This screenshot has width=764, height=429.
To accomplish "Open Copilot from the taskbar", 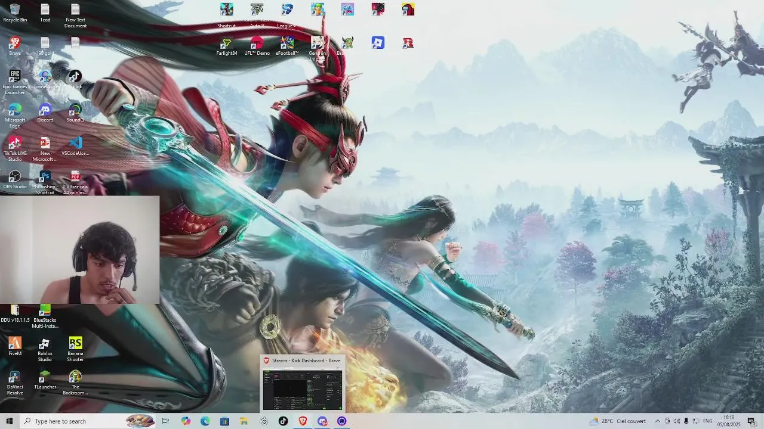I will (186, 421).
